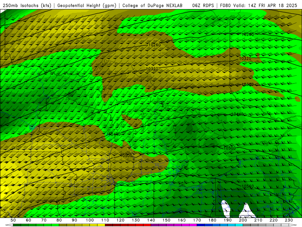Viewport: 302px width, 227px height.
Task: Click the "230" value on the color scale
Action: 289,220
